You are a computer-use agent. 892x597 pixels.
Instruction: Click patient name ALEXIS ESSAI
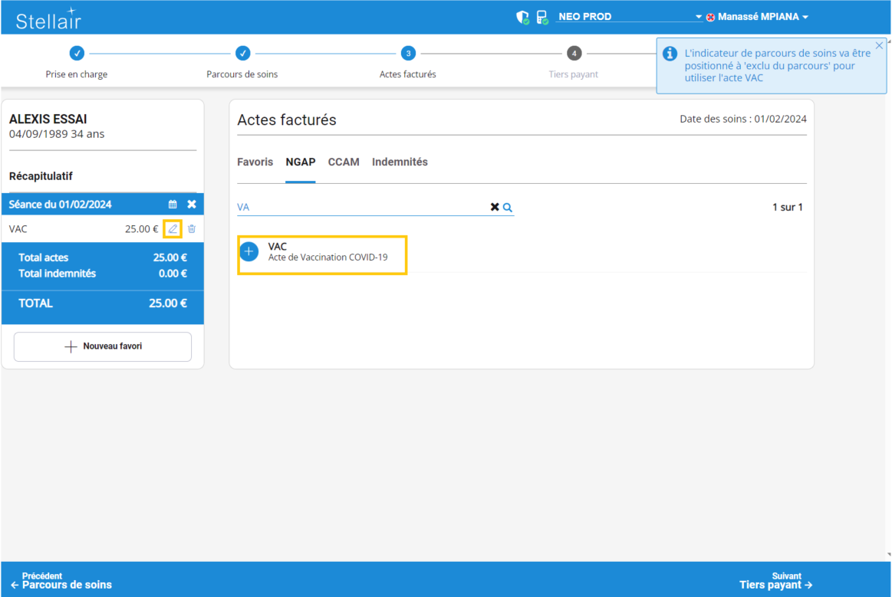point(48,119)
